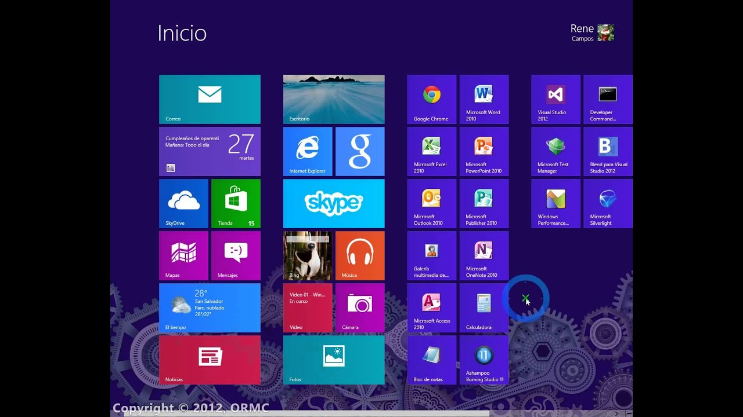Open Microsoft Access 2010 tile
Viewport: 743px width, 417px height.
[x=432, y=308]
